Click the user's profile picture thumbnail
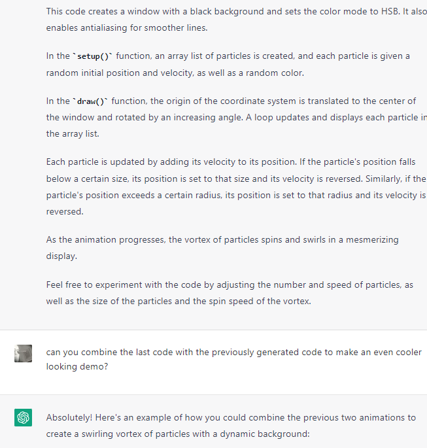 point(23,353)
